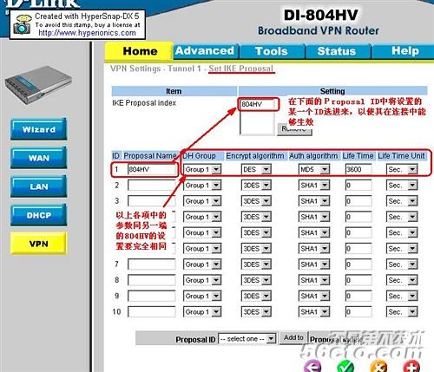This screenshot has height=372, width=434.
Task: Open DH Group dropdown for proposal 2
Action: coord(202,186)
